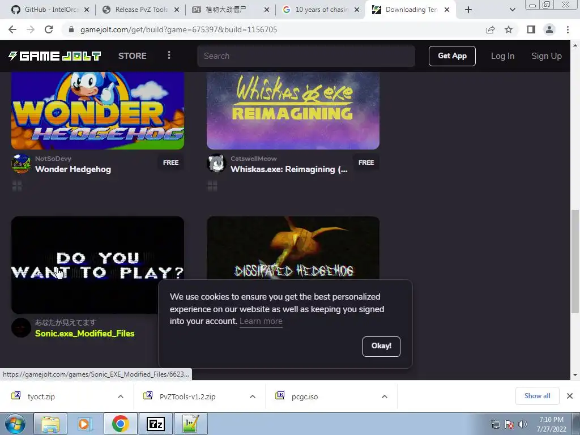580x435 pixels.
Task: Open the PvZTools-v1.2.zip downloaded file
Action: pos(187,396)
